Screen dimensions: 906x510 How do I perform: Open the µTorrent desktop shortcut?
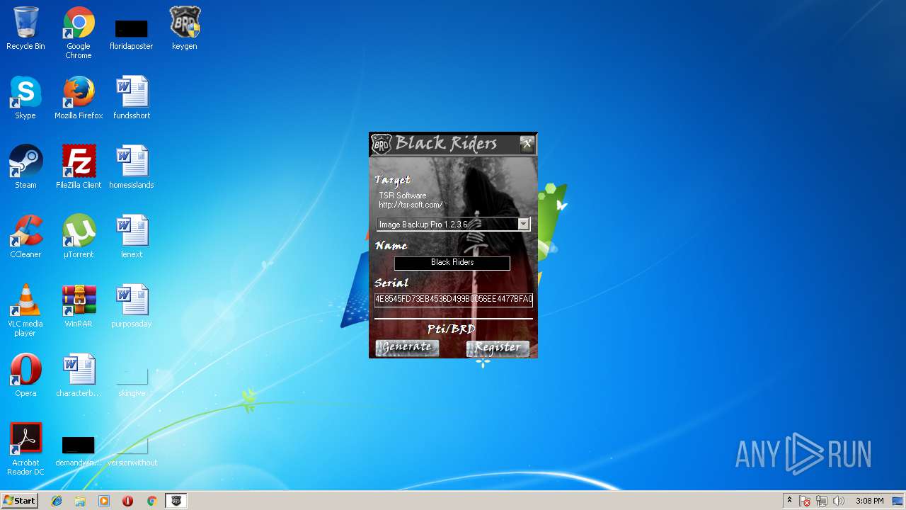coord(79,237)
